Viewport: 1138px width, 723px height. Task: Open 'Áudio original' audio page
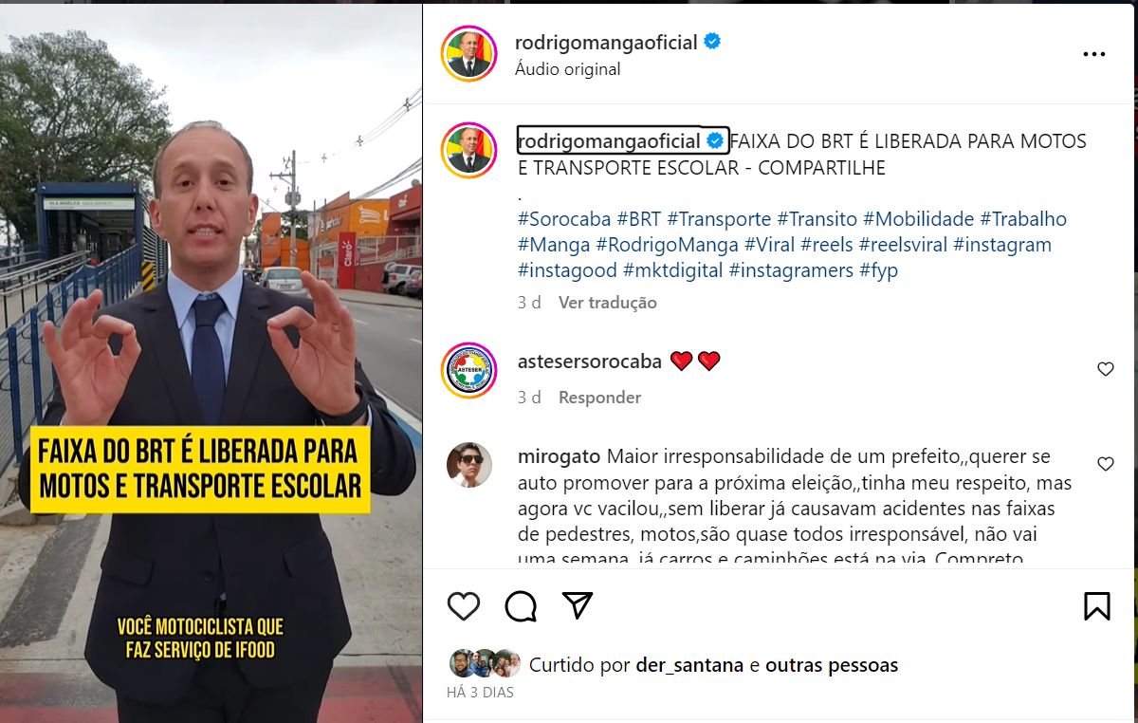567,69
